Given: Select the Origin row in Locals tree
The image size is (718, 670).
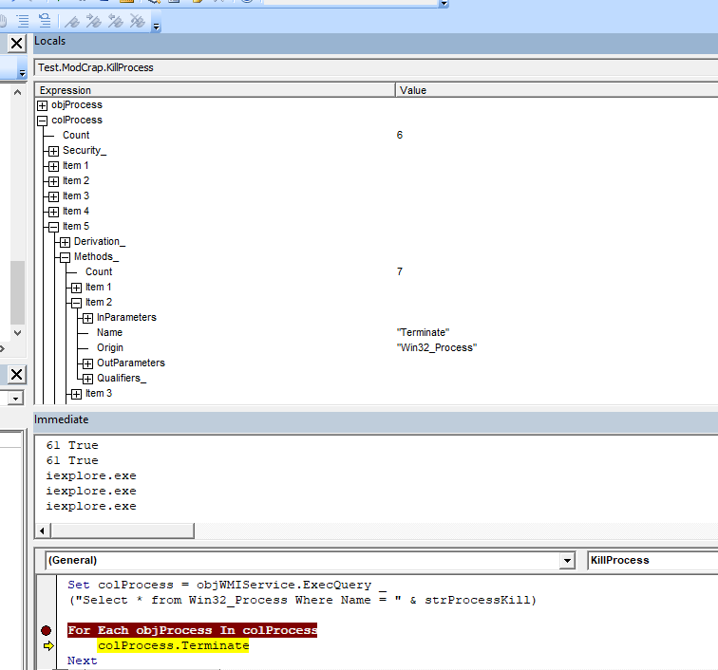Looking at the screenshot, I should (x=110, y=348).
